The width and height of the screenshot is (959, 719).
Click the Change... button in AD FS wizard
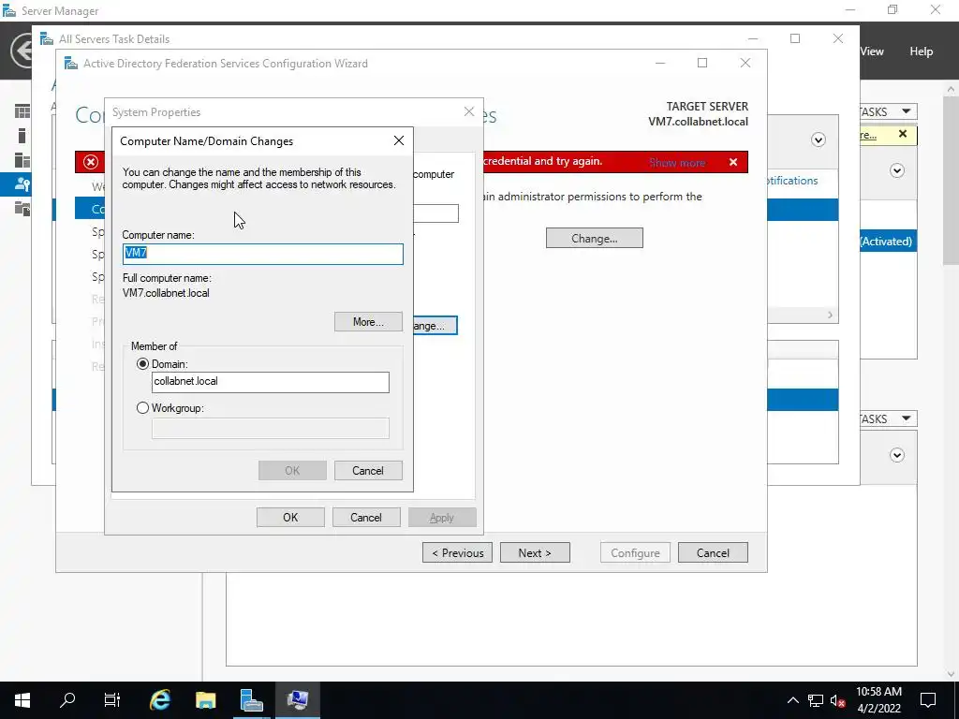pos(594,239)
